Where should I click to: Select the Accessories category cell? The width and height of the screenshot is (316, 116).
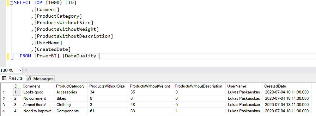[71, 92]
